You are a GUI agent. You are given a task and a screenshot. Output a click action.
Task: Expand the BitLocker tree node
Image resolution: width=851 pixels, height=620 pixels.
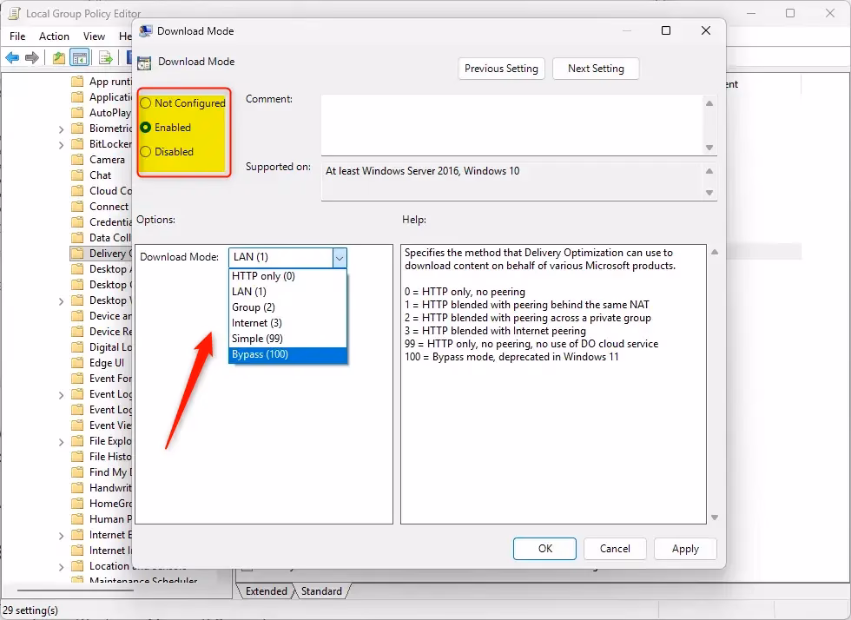pyautogui.click(x=60, y=143)
